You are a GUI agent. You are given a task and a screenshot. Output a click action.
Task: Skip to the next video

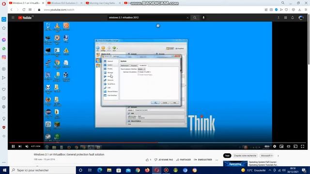point(20,146)
